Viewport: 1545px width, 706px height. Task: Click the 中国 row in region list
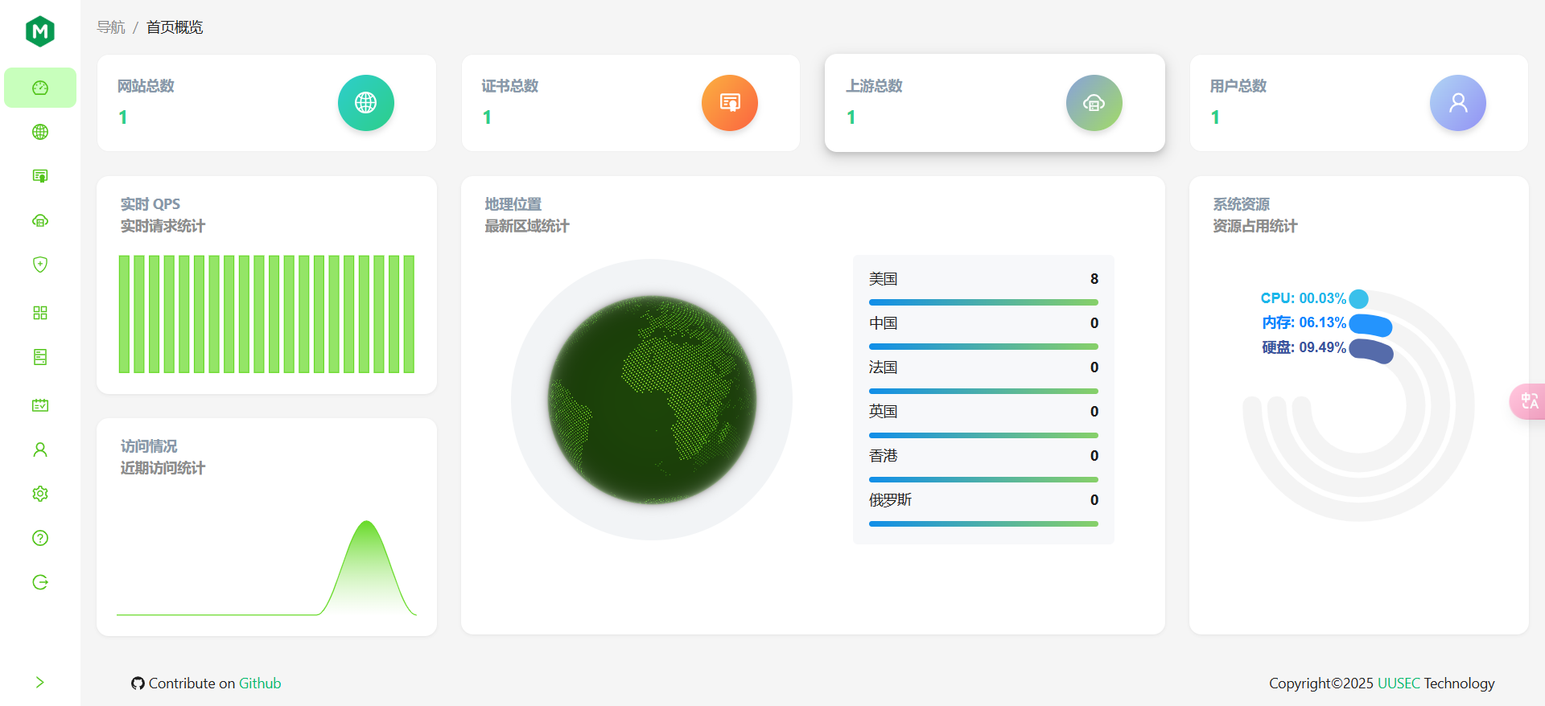tap(983, 323)
